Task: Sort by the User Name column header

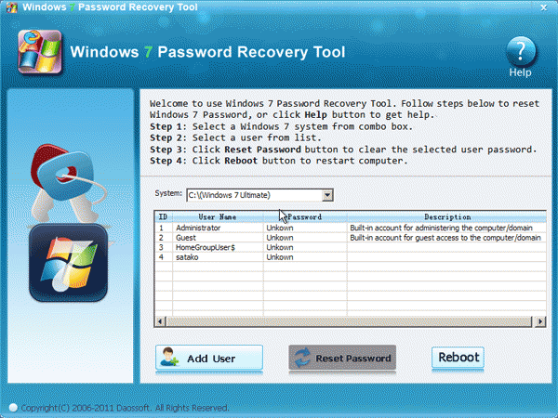Action: [218, 216]
